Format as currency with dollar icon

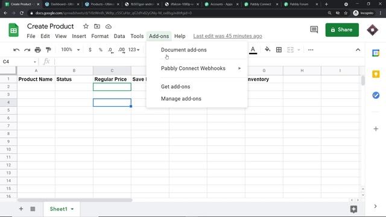[90, 49]
